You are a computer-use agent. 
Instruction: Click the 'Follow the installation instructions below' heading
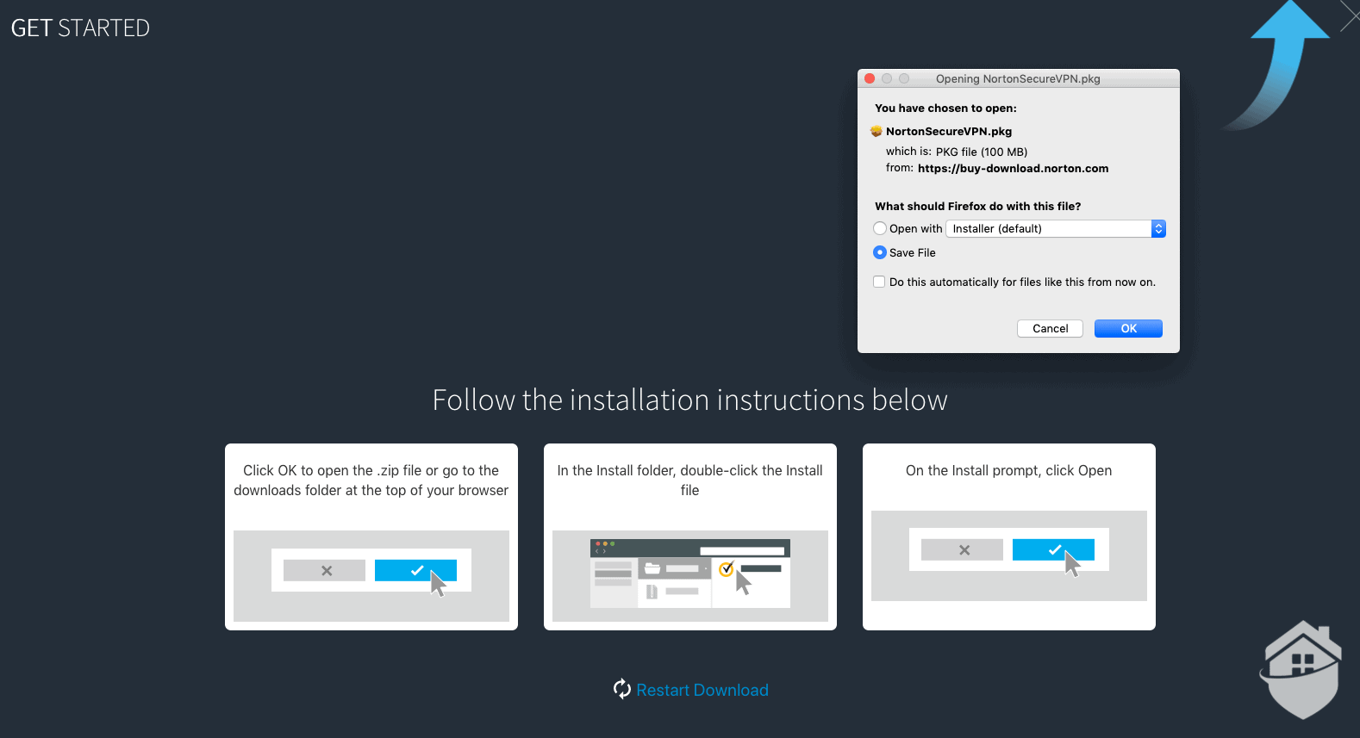pyautogui.click(x=690, y=400)
